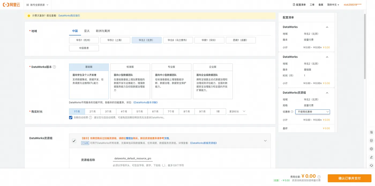The image size is (375, 186).
Task: Open the 《DataWorks版本详解》 link
Action: coord(145,102)
